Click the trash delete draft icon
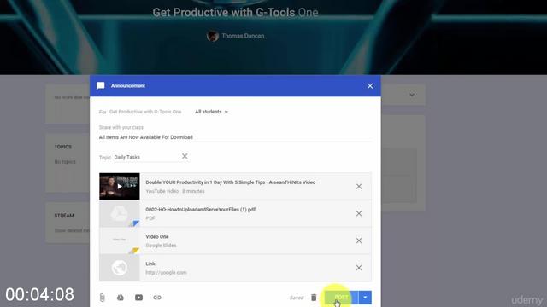This screenshot has height=307, width=547. [x=314, y=298]
